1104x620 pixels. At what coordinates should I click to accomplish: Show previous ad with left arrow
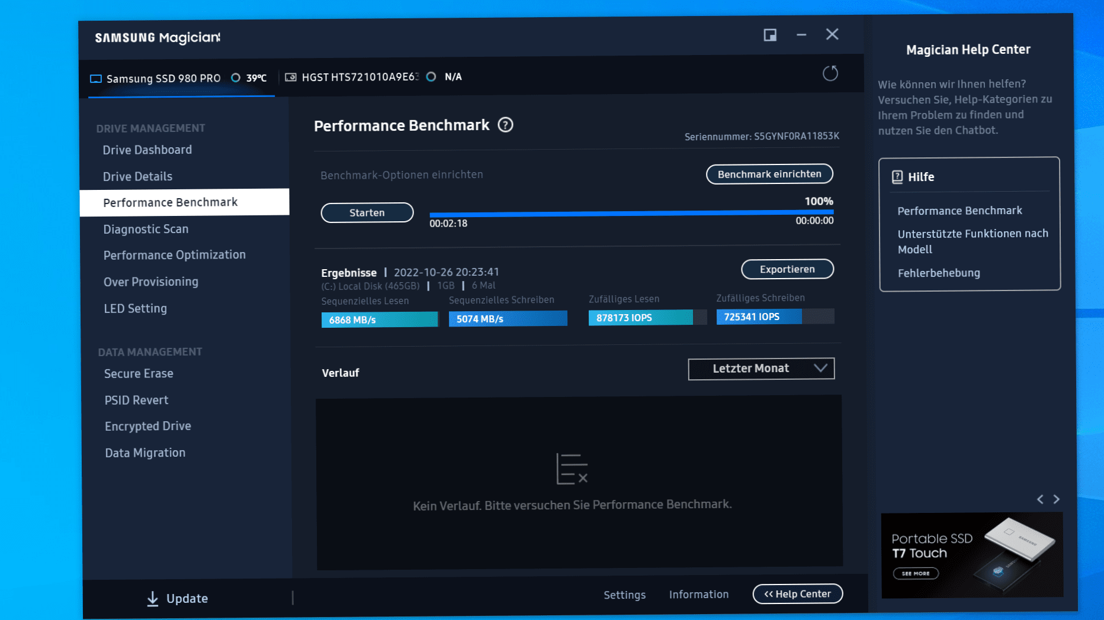point(1040,499)
